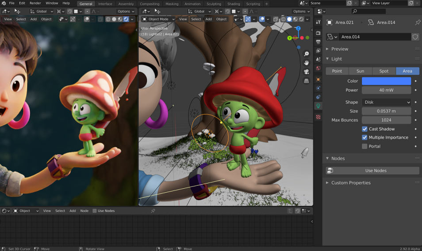
Task: Disable the Cast Shadow checkbox
Action: [364, 129]
